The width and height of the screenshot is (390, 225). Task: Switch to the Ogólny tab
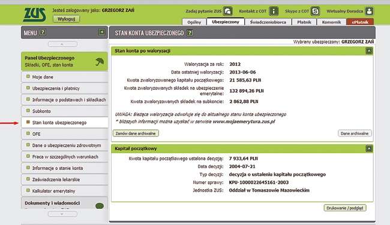pyautogui.click(x=194, y=22)
